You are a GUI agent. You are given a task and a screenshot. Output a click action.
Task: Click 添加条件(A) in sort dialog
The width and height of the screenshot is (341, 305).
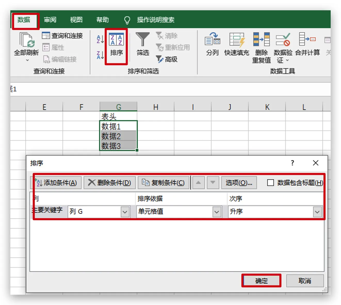point(56,183)
